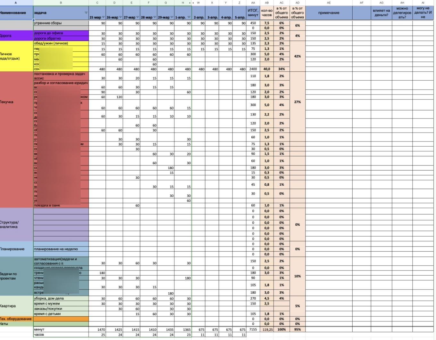This screenshot has height=340, width=436.
Task: Select the можно делегировать? header cell
Action: coord(402,13)
